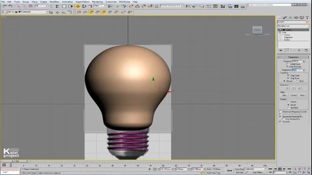This screenshot has width=312, height=175.
Task: Open Schematic View from toolbar
Action: [215, 6]
